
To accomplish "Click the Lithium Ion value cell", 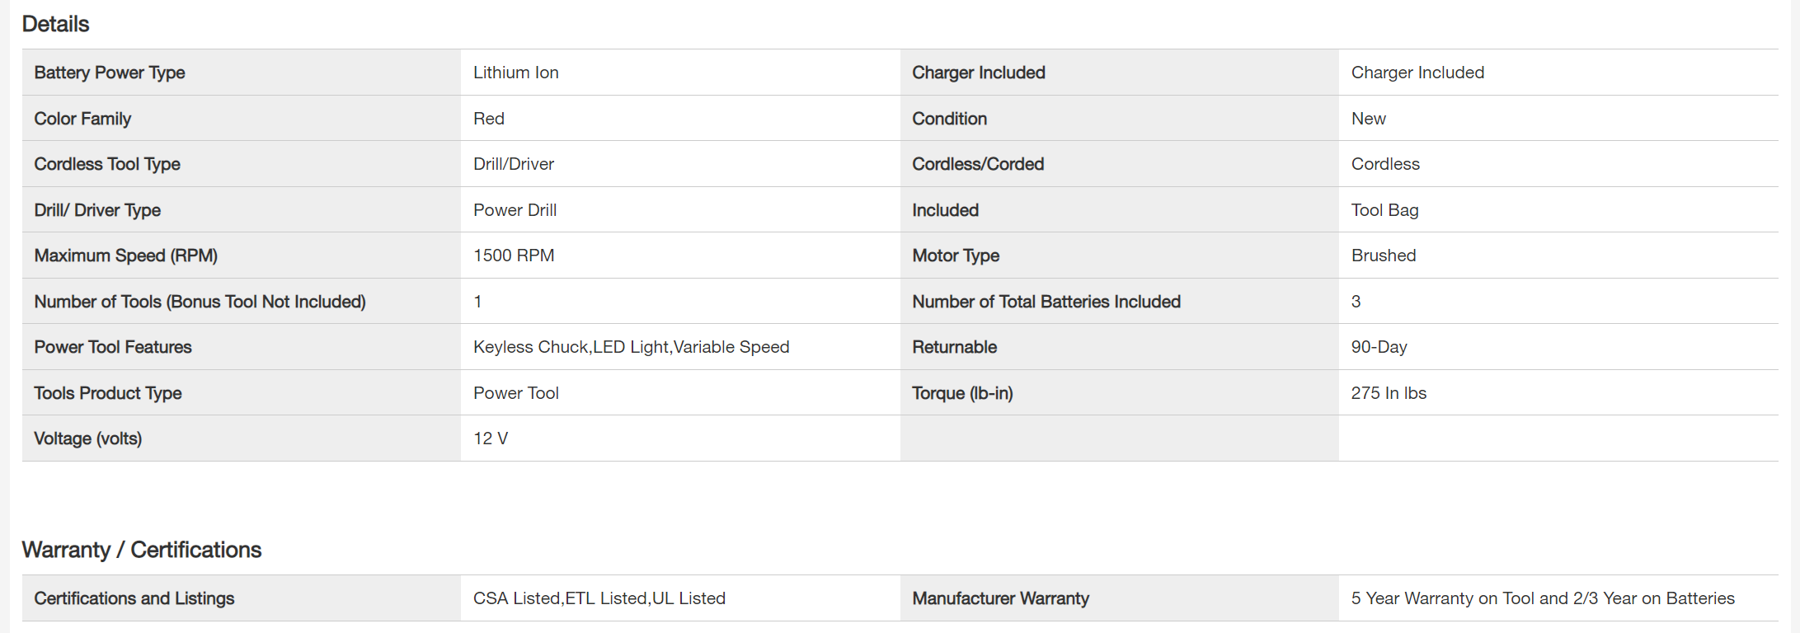I will pyautogui.click(x=516, y=73).
